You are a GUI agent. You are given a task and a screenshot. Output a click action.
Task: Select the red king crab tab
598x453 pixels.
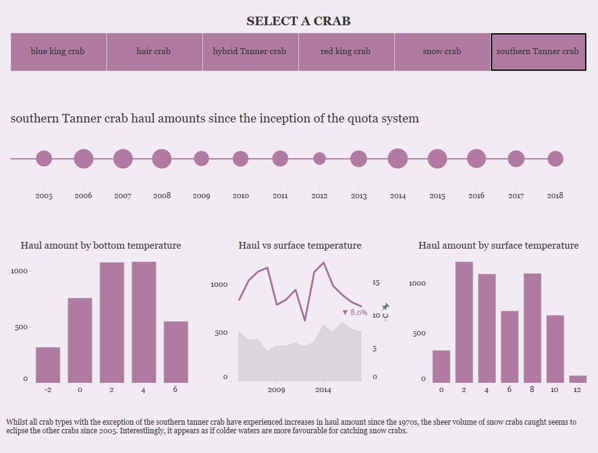tap(346, 52)
